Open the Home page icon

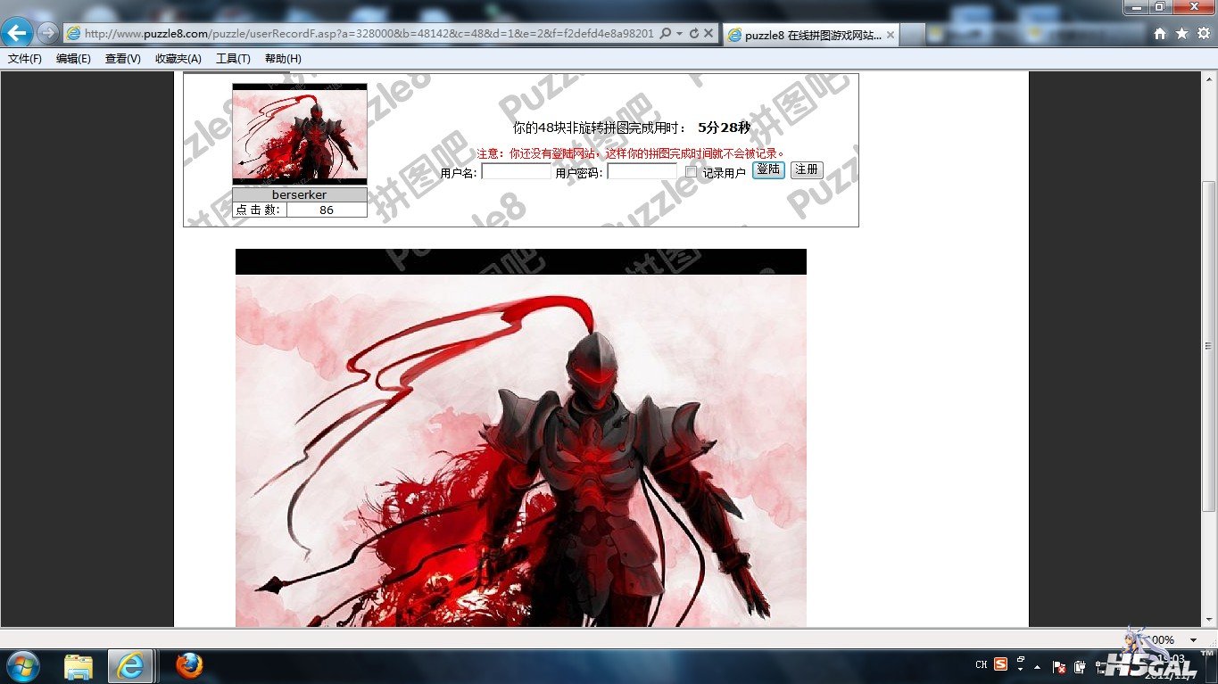tap(1160, 34)
